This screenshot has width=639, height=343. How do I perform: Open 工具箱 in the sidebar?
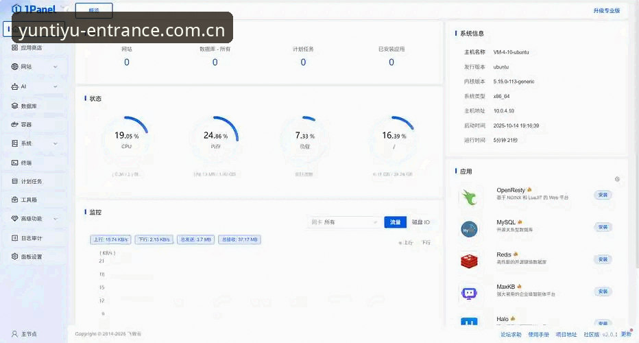29,200
